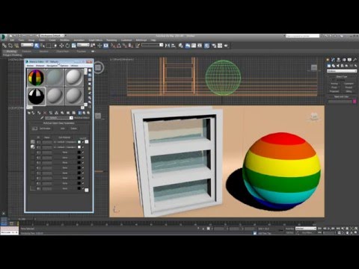The image size is (359, 269).
Task: Click the material eyedropper pick icon
Action: [42, 117]
